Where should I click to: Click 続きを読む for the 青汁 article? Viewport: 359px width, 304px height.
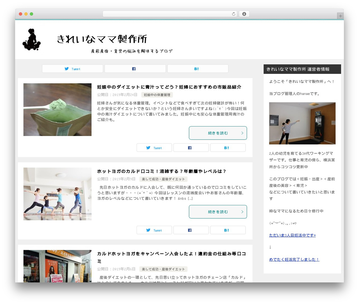coord(218,133)
